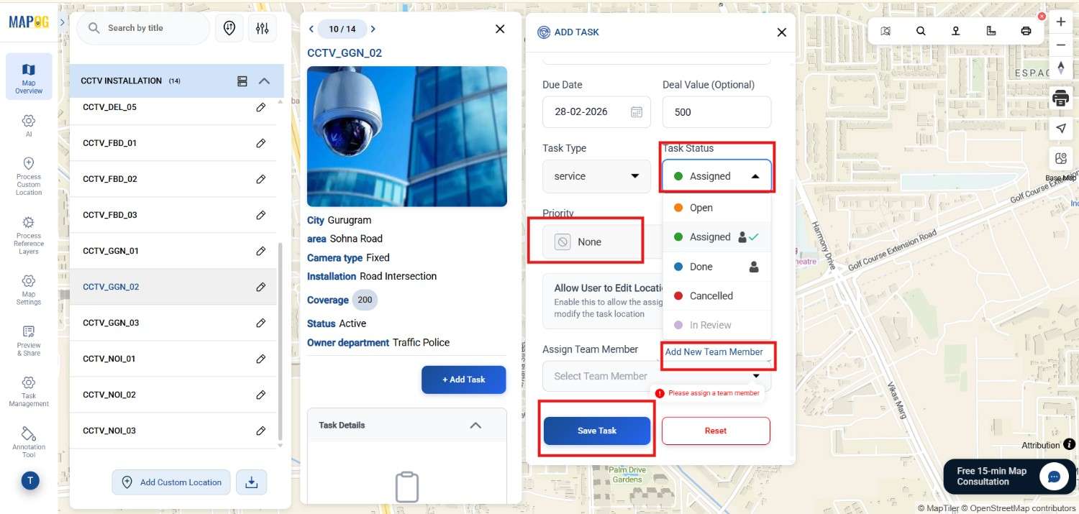Open the AI panel from the sidebar
The height and width of the screenshot is (514, 1079).
[29, 127]
